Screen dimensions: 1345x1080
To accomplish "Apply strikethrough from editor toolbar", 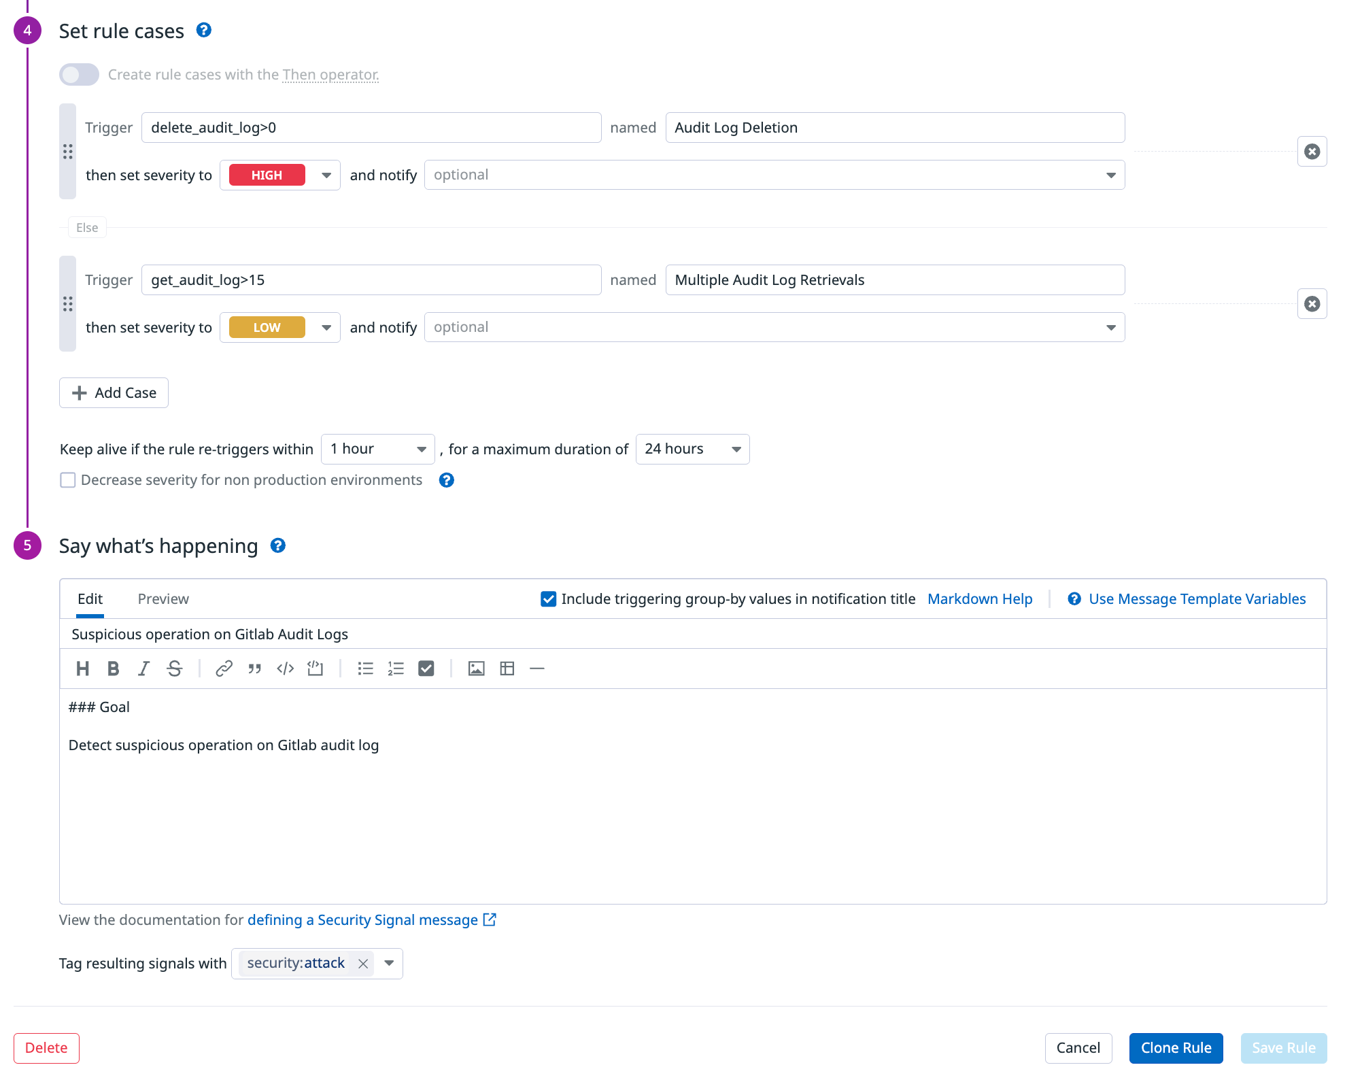I will coord(174,669).
